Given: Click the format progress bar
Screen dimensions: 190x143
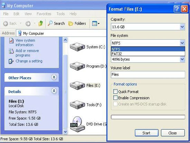Looking at the screenshot, I should 148,117.
